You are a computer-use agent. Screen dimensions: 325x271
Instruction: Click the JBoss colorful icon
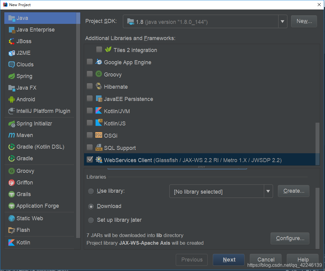[x=12, y=41]
